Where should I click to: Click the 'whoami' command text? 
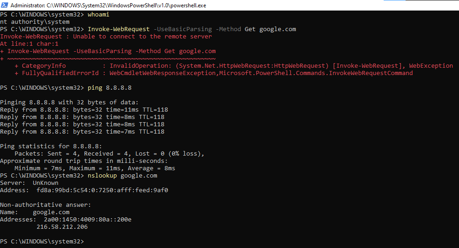[98, 14]
